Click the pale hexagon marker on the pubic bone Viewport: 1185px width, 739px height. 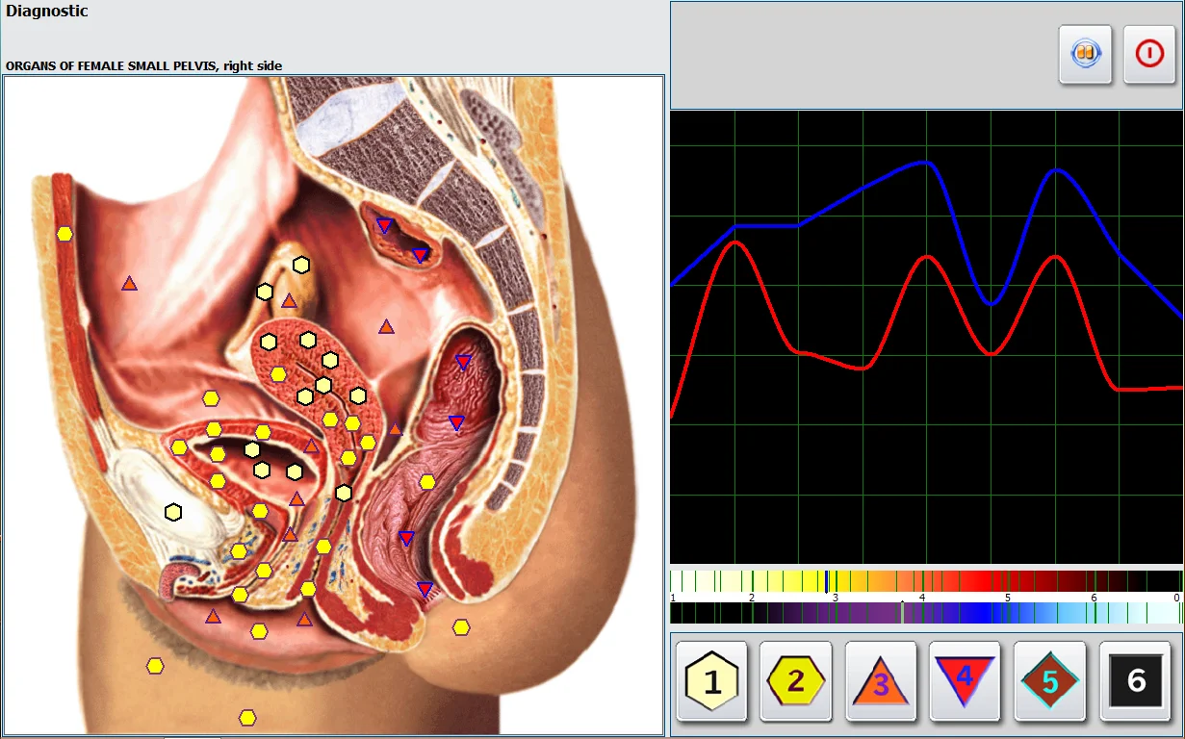point(173,512)
